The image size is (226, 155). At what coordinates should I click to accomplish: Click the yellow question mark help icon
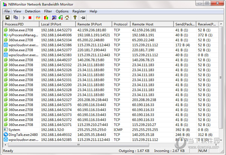[75, 17]
